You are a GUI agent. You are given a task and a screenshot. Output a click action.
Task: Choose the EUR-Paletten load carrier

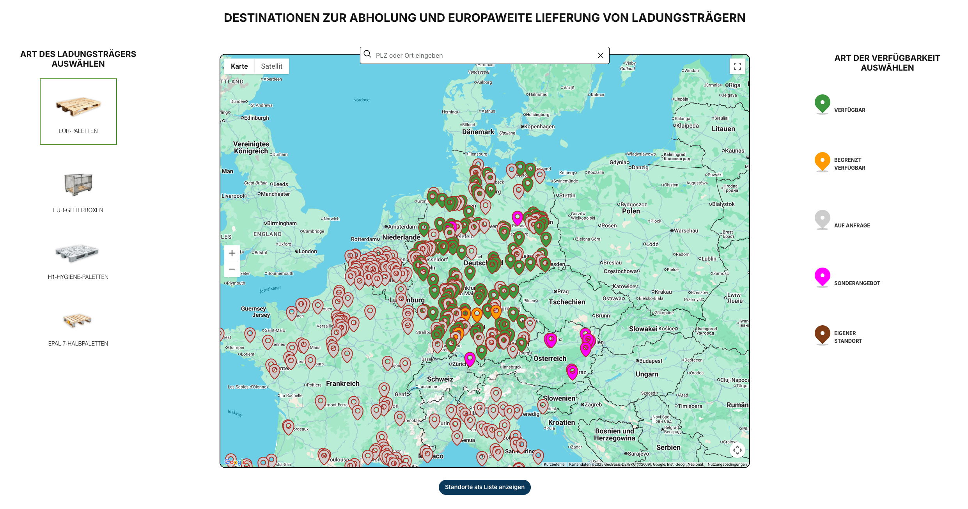pos(78,112)
